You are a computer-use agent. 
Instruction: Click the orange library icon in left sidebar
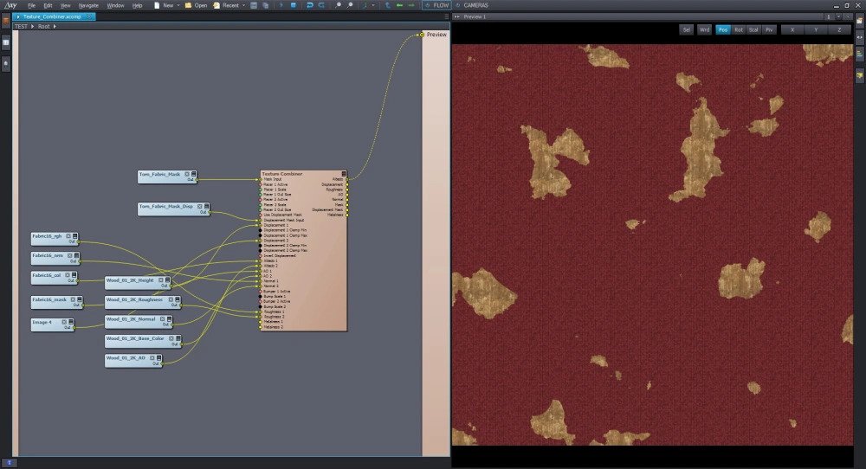click(x=5, y=21)
